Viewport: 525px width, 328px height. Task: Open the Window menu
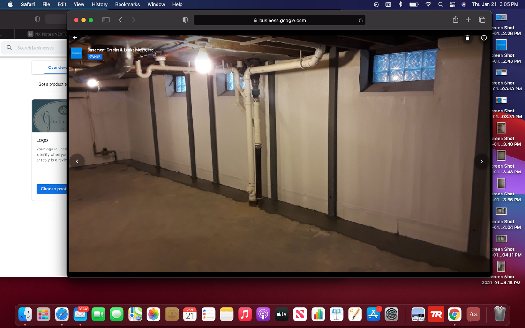pyautogui.click(x=156, y=4)
